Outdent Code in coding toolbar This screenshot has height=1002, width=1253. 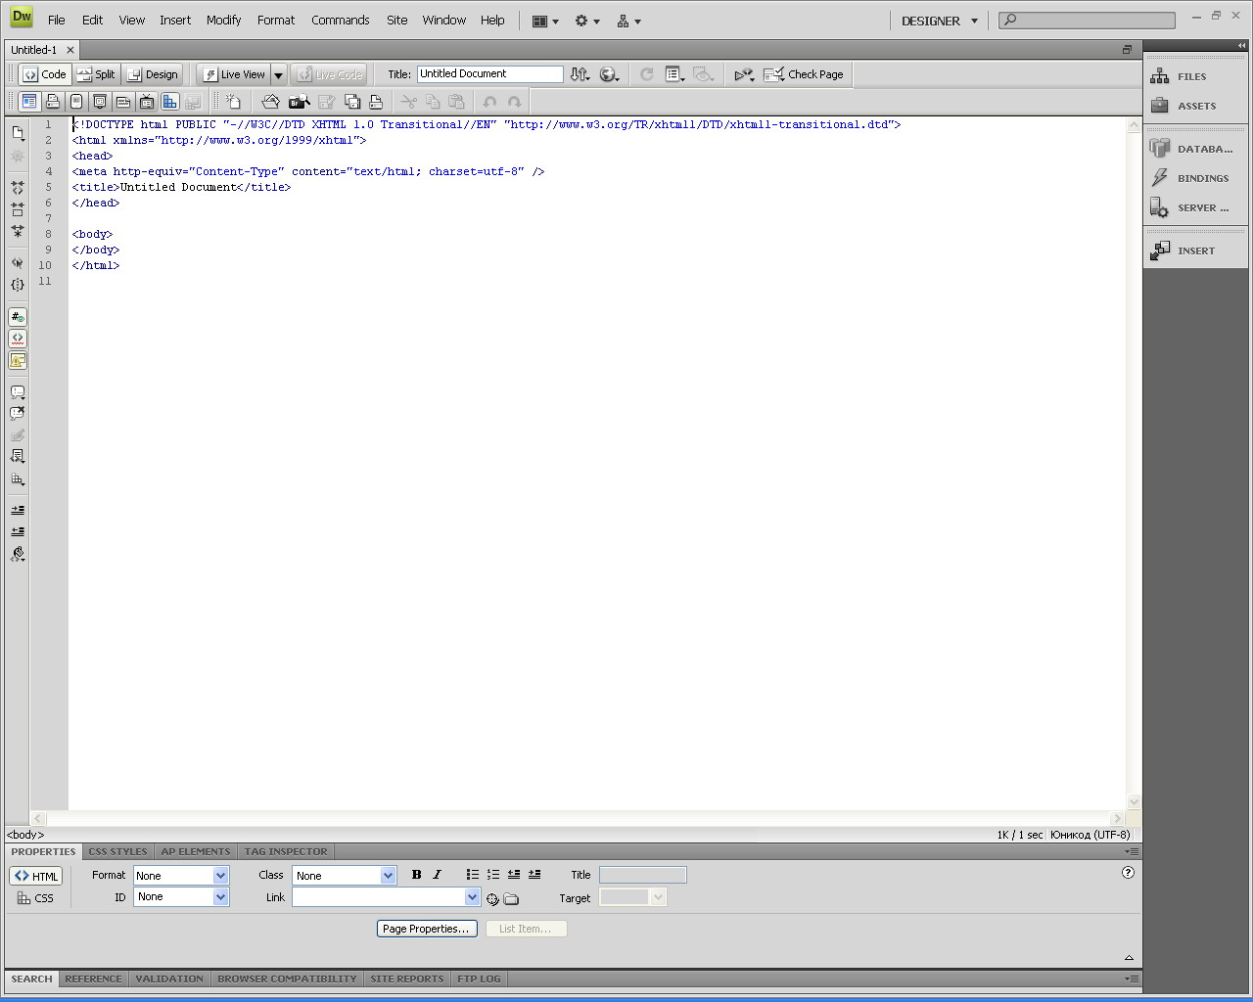pyautogui.click(x=18, y=531)
